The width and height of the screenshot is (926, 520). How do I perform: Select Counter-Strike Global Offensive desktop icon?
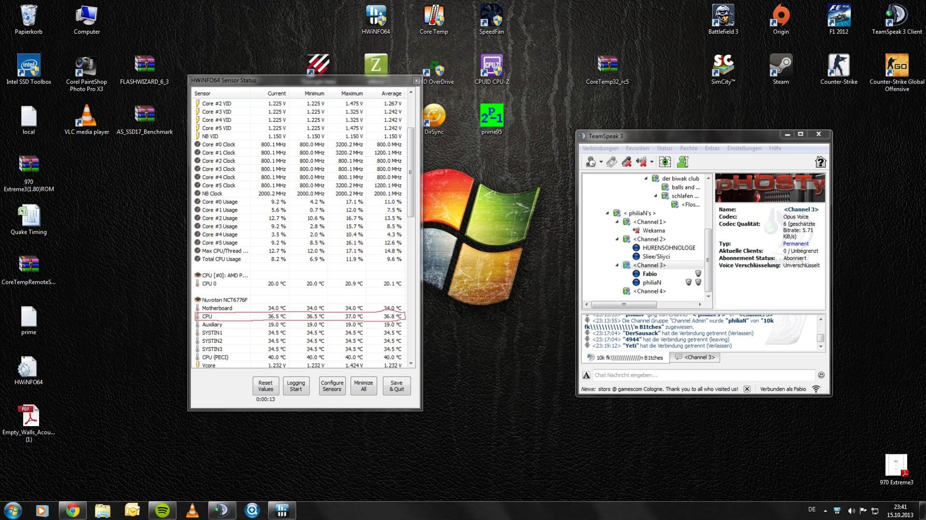[x=897, y=73]
